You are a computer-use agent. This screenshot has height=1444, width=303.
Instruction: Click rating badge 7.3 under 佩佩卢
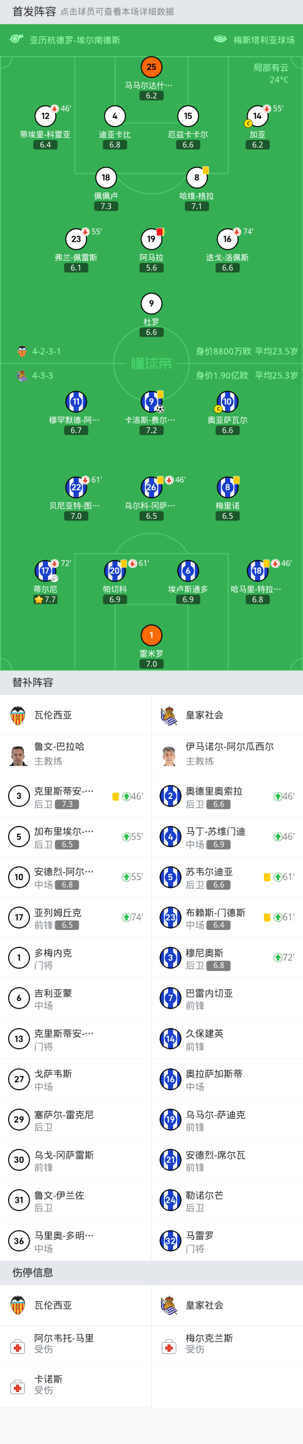pos(106,206)
